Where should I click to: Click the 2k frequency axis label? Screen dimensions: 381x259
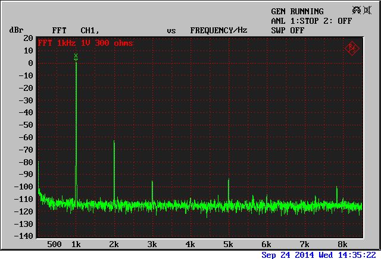114,244
